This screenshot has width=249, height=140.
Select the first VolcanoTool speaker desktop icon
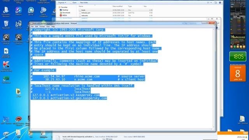[x=6, y=39]
